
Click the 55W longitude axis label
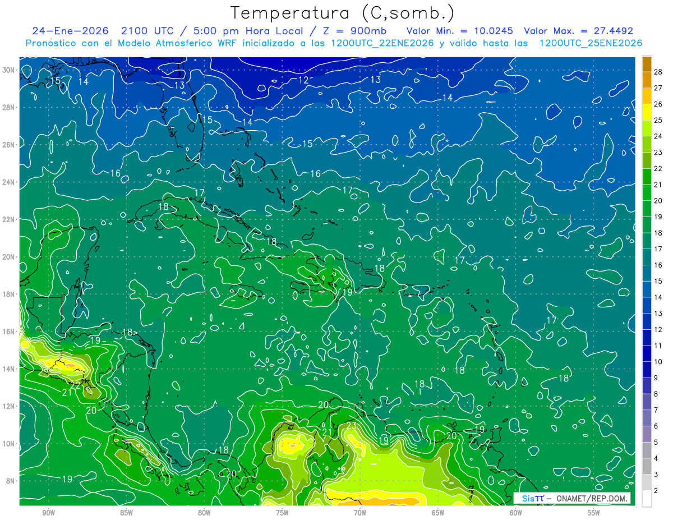pyautogui.click(x=593, y=513)
